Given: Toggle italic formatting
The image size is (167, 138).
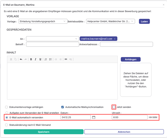Looking at the screenshot, I should coord(35,59).
